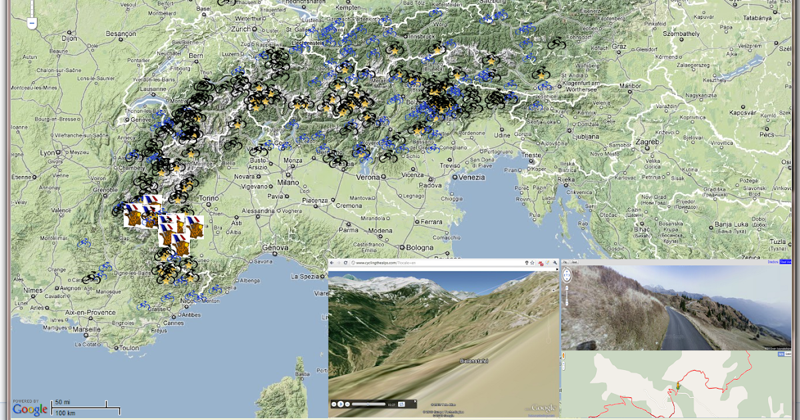Click the Milano city label
The height and width of the screenshot is (420, 800).
(289, 182)
